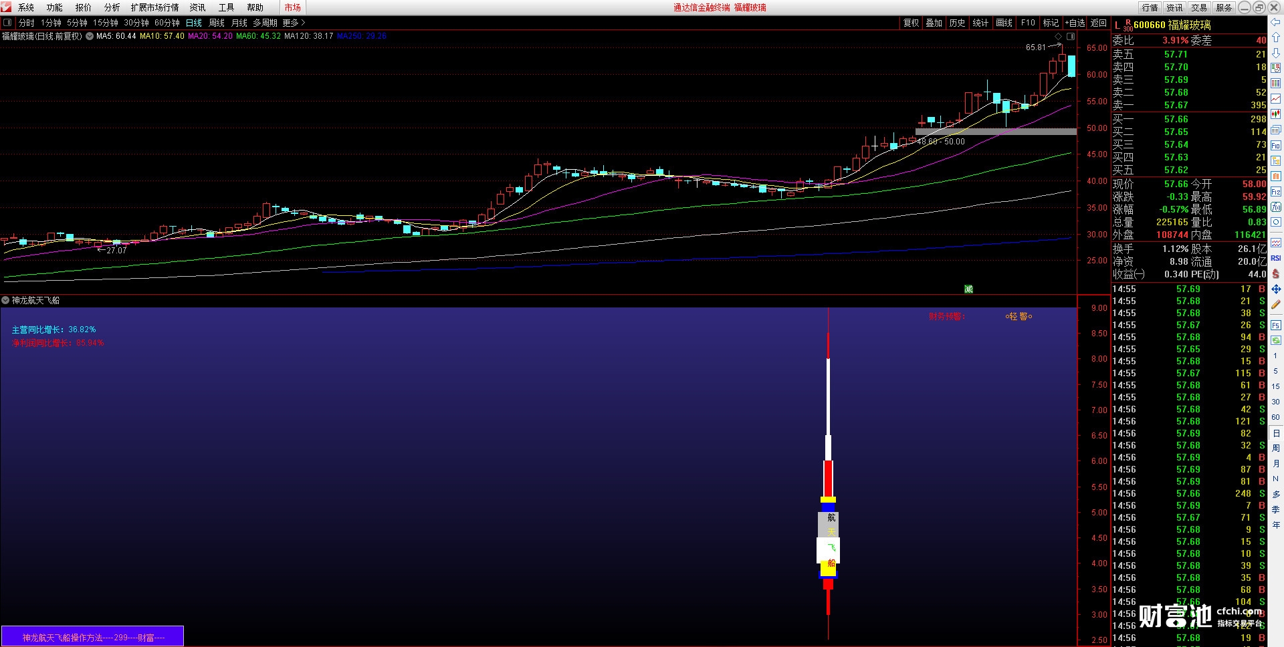Click the gray 48.68-50.00 price range bar
Viewport: 1284px width, 647px height.
coord(996,132)
